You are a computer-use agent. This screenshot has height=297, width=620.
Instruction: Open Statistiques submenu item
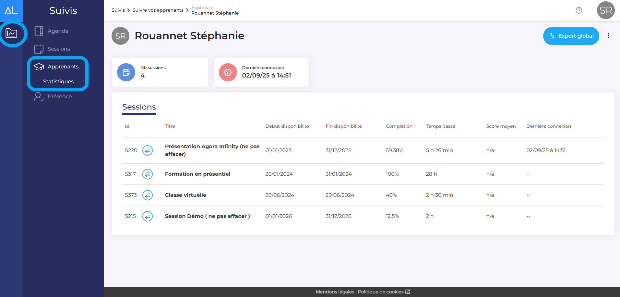pos(58,81)
